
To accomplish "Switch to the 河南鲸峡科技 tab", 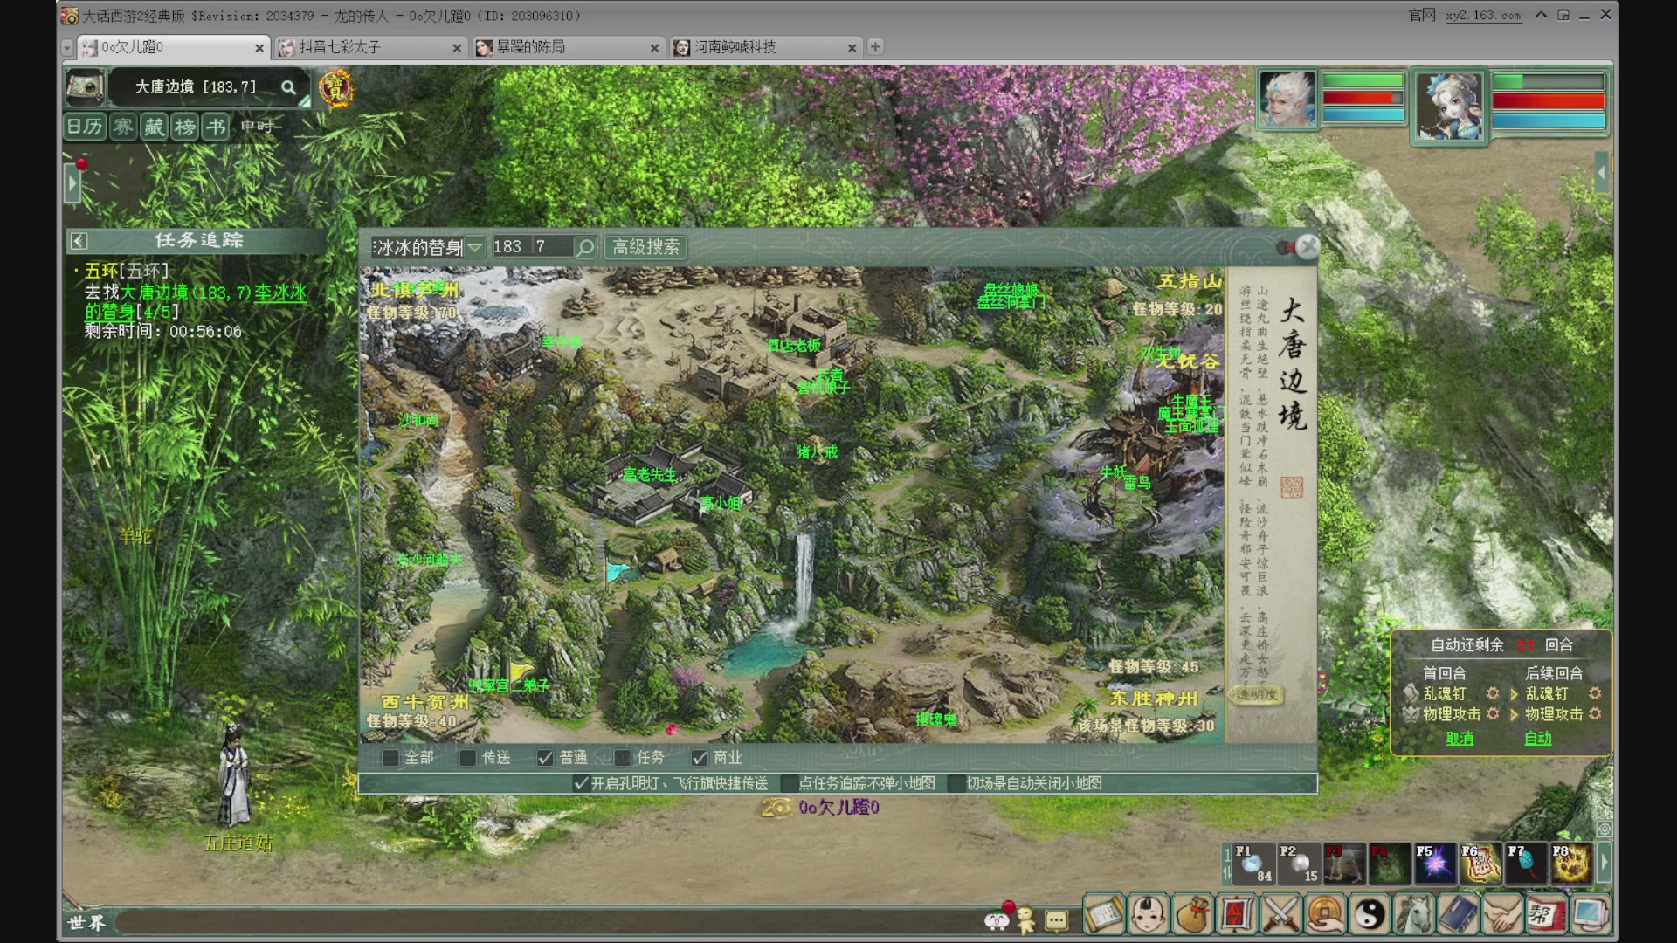I will pyautogui.click(x=765, y=47).
